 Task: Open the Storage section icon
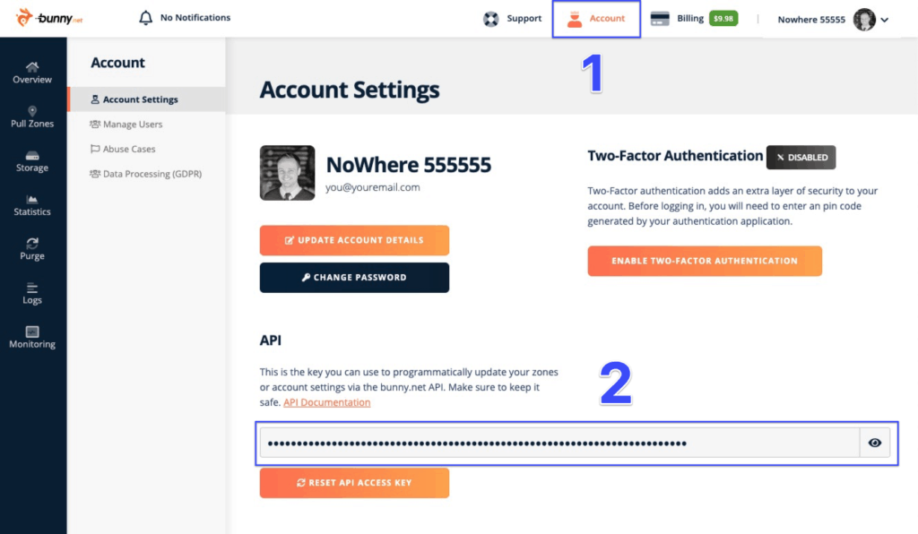point(32,156)
